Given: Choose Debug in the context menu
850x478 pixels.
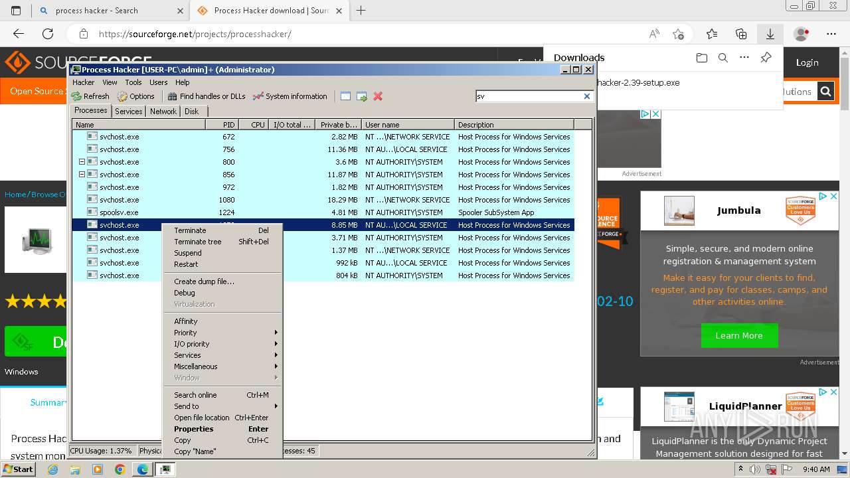Looking at the screenshot, I should pyautogui.click(x=222, y=293).
